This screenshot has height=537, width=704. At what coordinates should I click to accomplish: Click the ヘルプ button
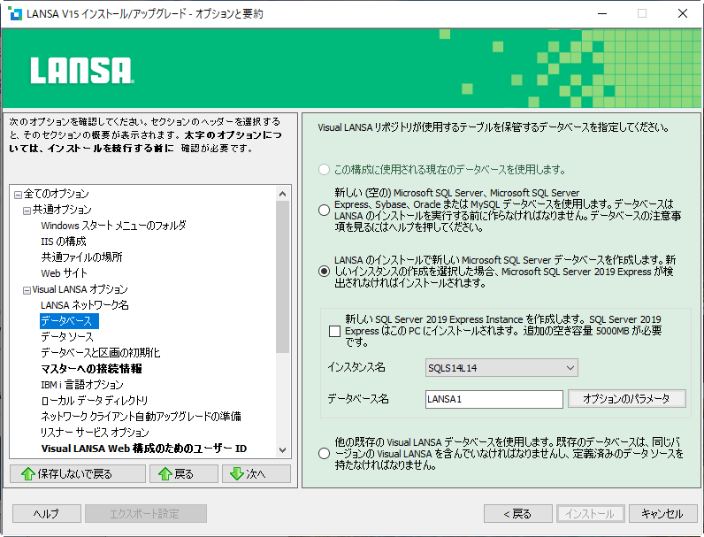(47, 514)
